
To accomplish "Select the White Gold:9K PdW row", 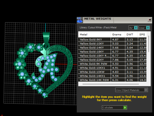I will tap(112, 64).
